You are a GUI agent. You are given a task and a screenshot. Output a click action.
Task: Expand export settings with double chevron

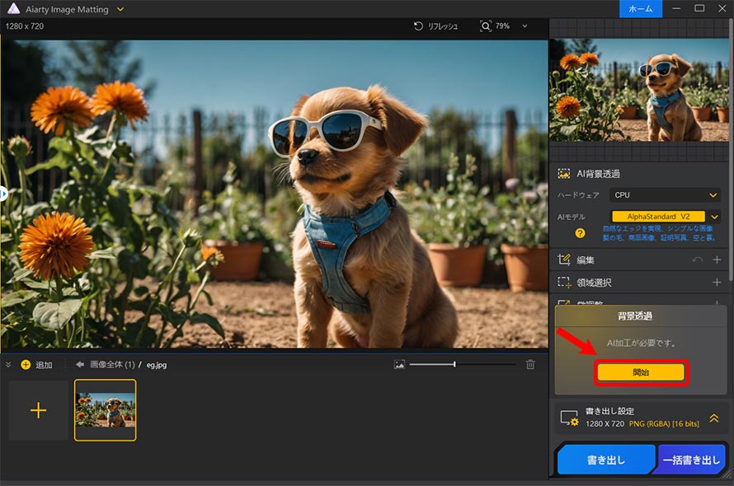pos(714,418)
